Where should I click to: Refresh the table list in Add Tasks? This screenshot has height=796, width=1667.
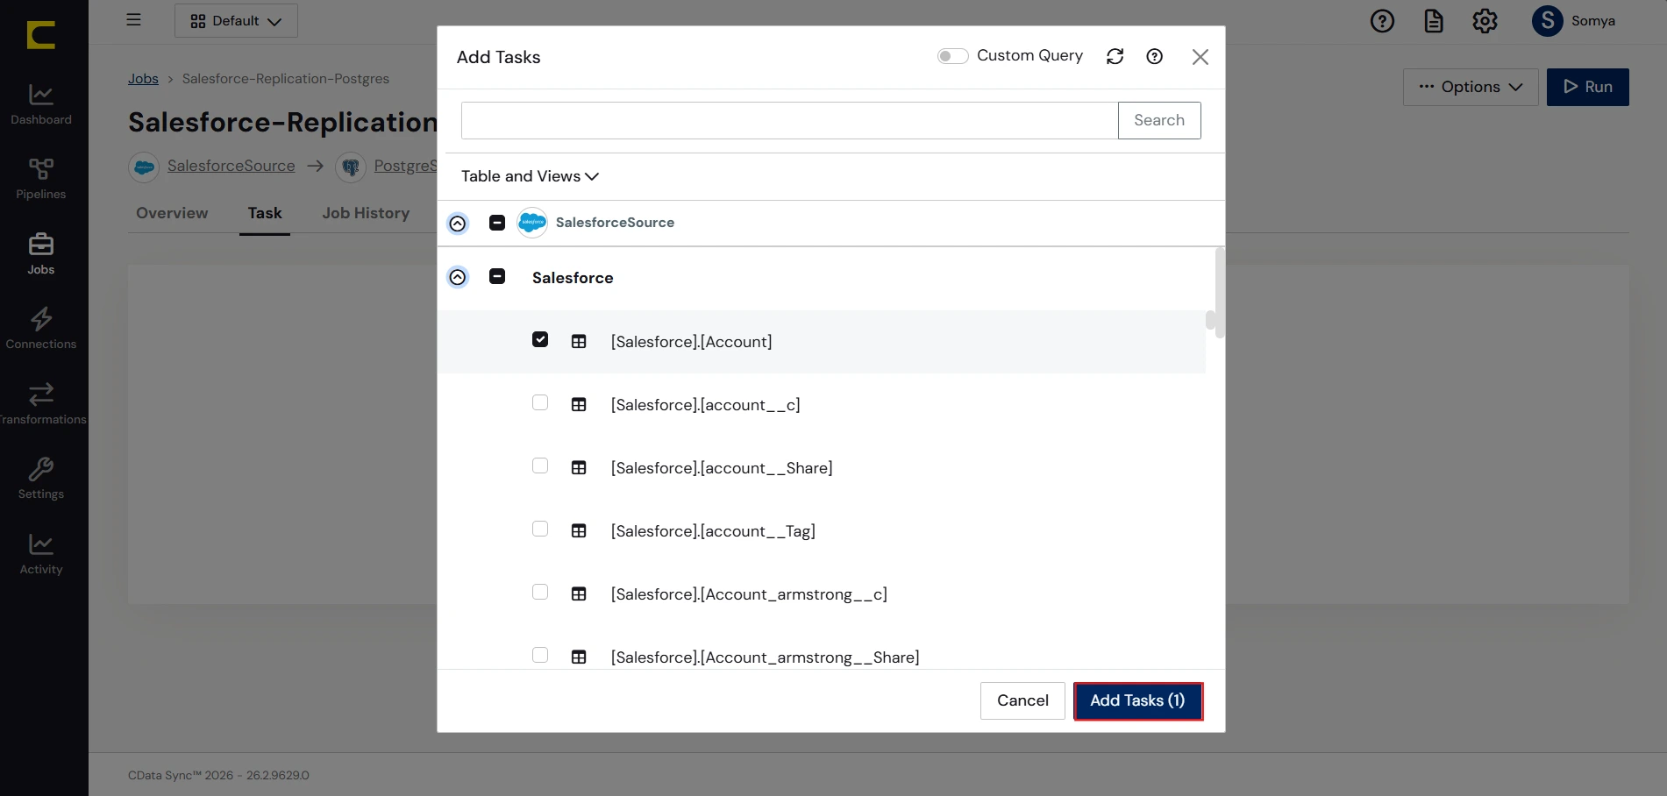[x=1115, y=56]
